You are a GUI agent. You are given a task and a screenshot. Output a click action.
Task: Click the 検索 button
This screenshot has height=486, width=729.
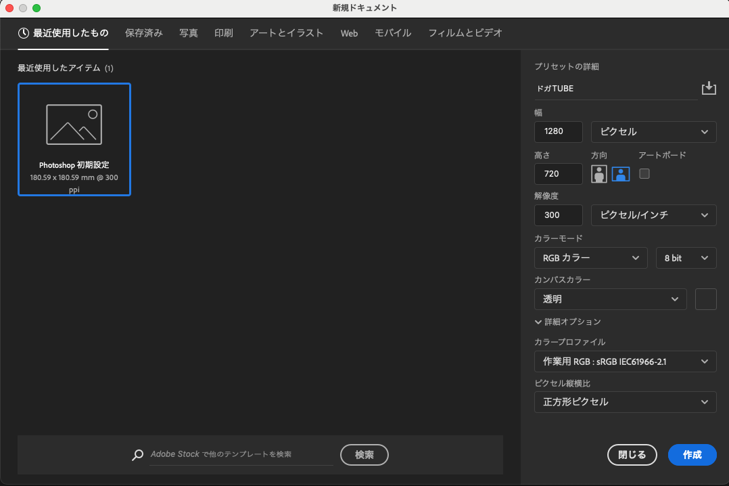(364, 455)
